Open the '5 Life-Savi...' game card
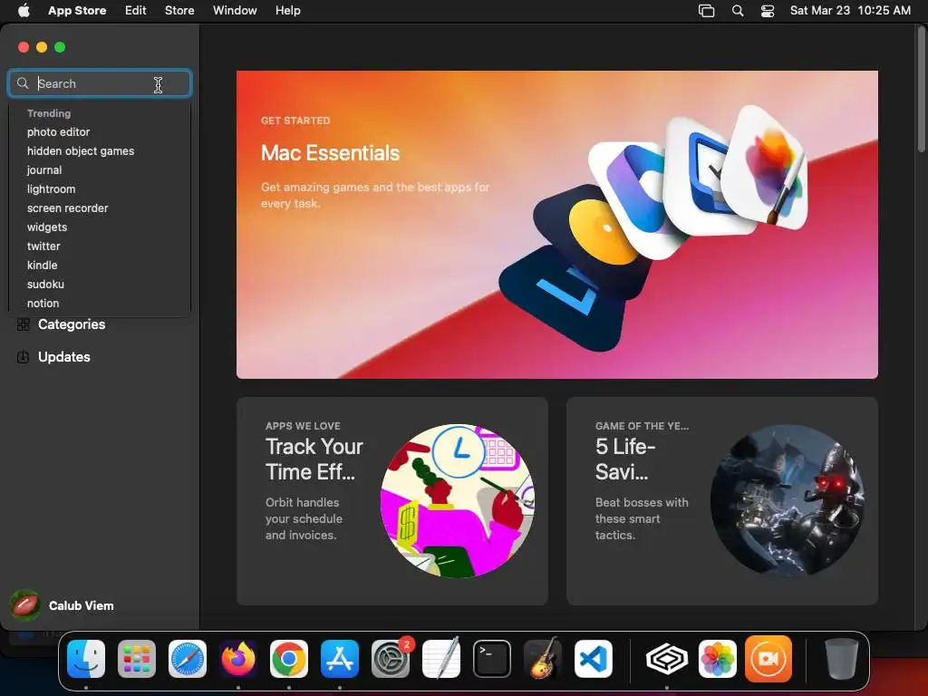Screen dimensions: 928x696 722,500
